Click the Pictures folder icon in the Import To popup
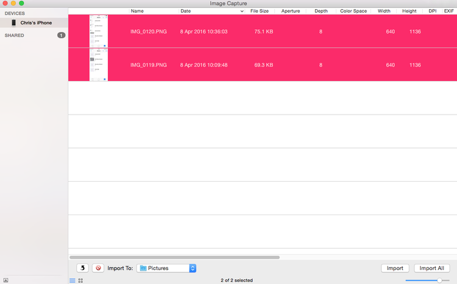Viewport: 457px width, 284px height. (143, 268)
